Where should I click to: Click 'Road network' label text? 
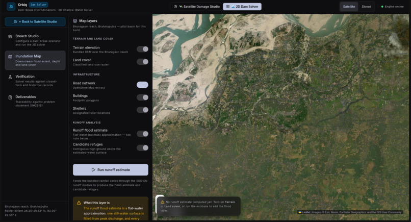click(x=84, y=83)
